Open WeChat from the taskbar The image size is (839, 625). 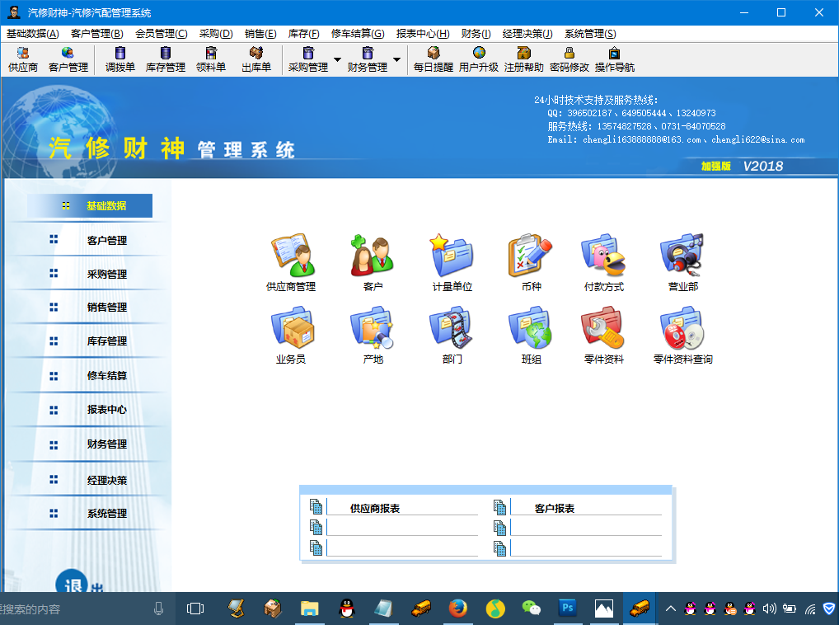coord(531,609)
